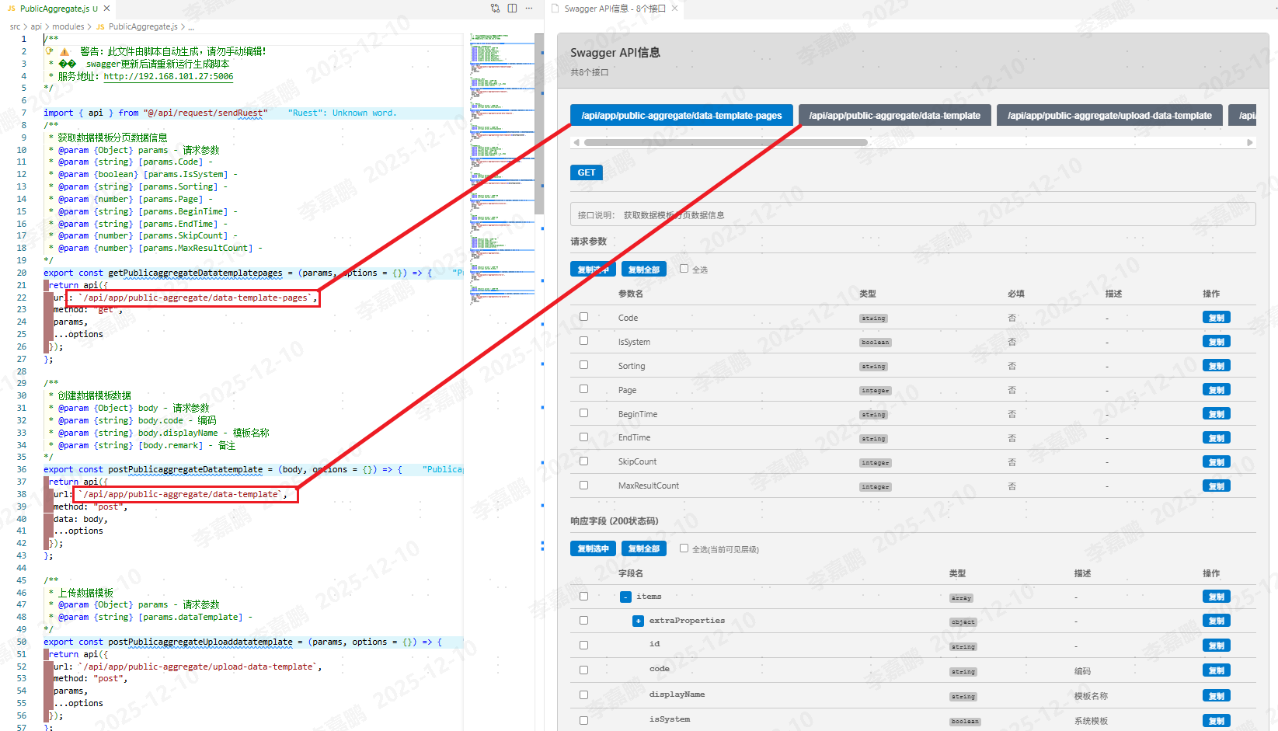The image size is (1278, 731).
Task: Close the Swagger API信息 tab
Action: click(x=675, y=9)
